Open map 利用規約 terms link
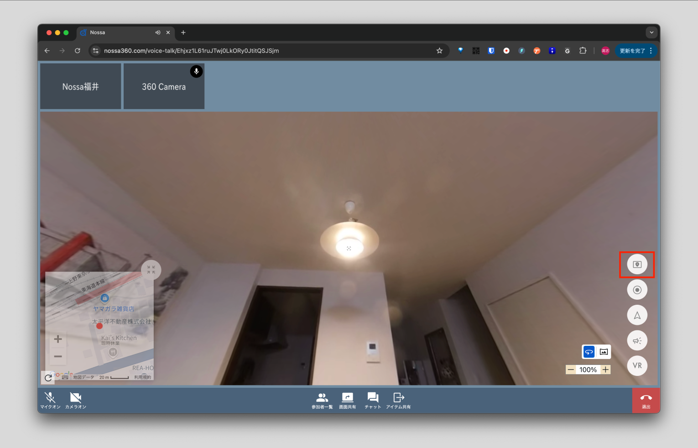Screen dimensions: 698x448 pos(143,377)
